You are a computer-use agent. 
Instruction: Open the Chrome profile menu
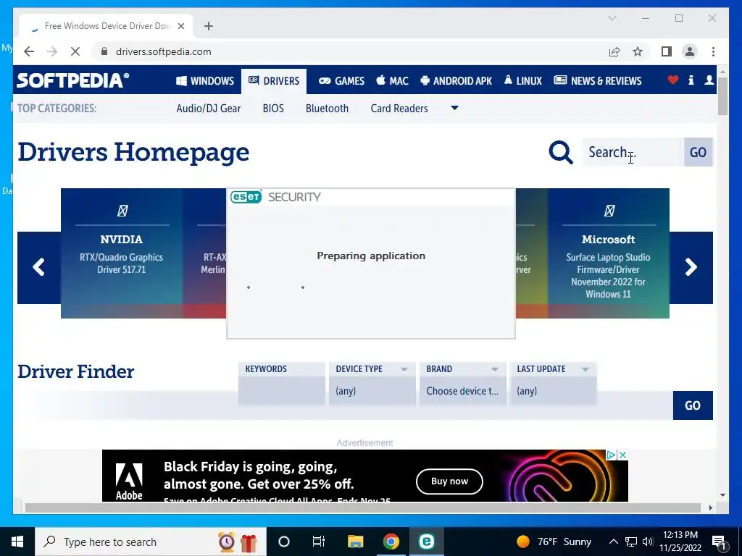(690, 51)
